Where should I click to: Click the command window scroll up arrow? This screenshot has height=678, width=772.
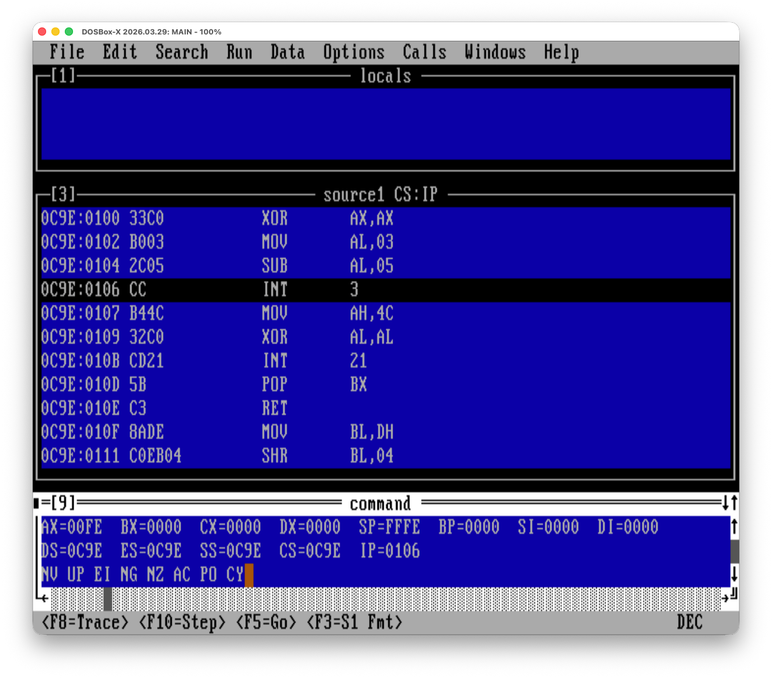click(735, 527)
